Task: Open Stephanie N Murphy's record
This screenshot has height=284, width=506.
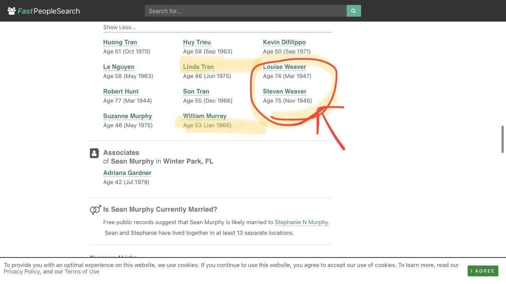Action: (302, 222)
